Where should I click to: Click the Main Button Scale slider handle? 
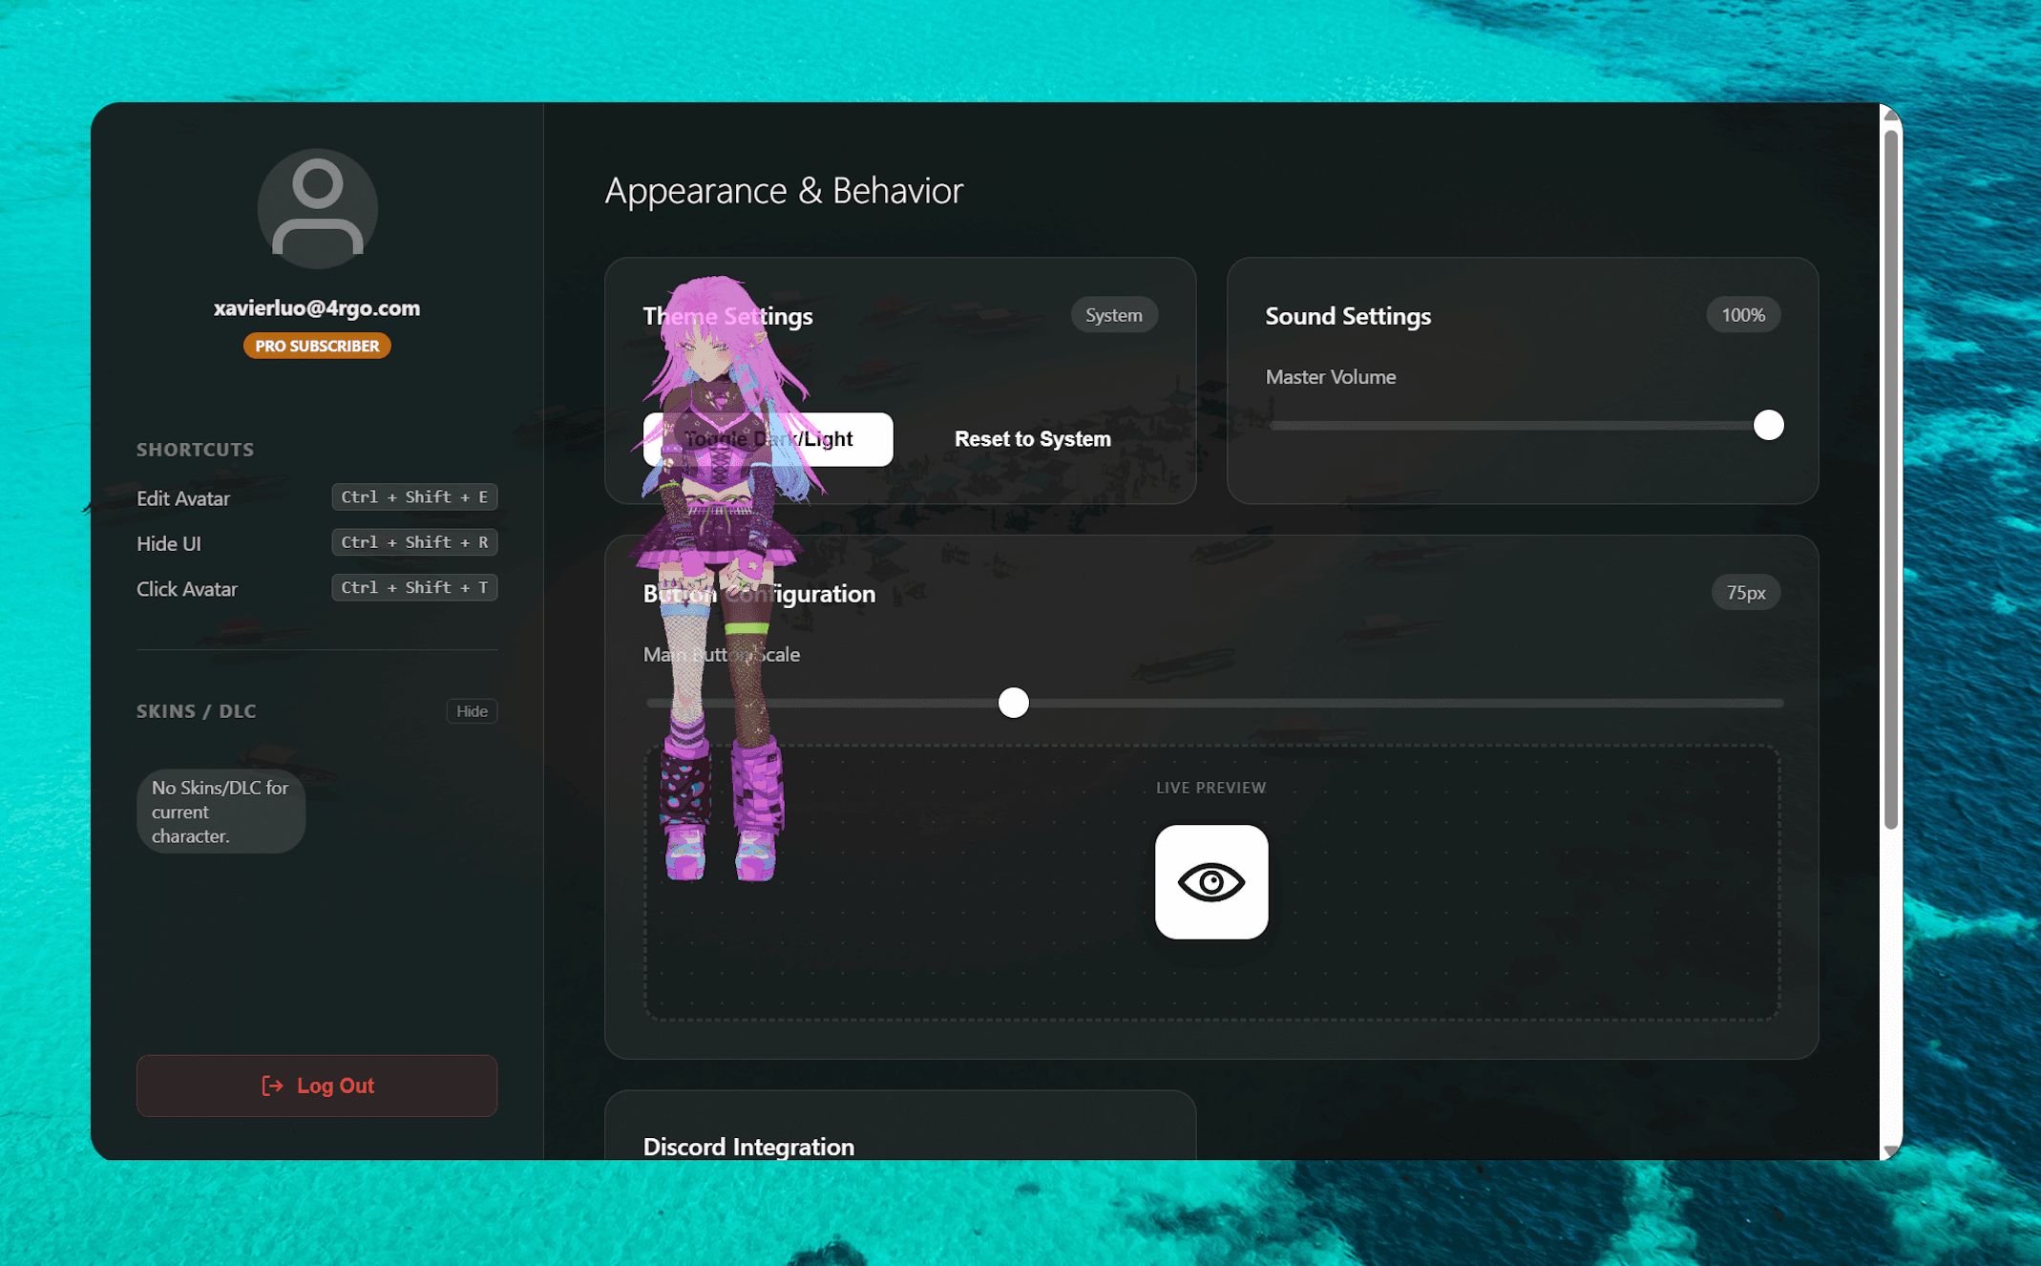point(1014,703)
